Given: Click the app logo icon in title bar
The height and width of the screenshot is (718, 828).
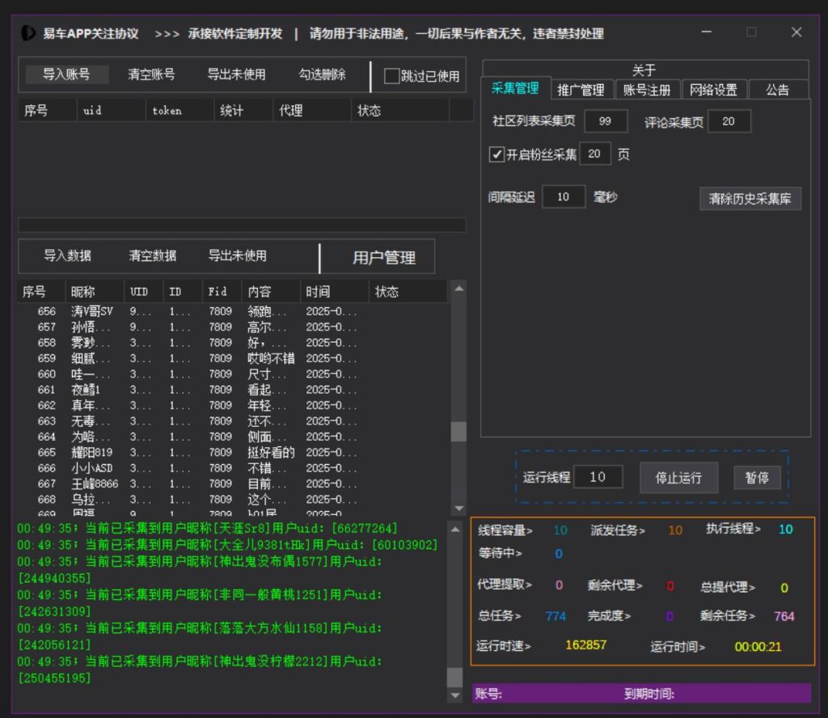Looking at the screenshot, I should click(x=28, y=33).
